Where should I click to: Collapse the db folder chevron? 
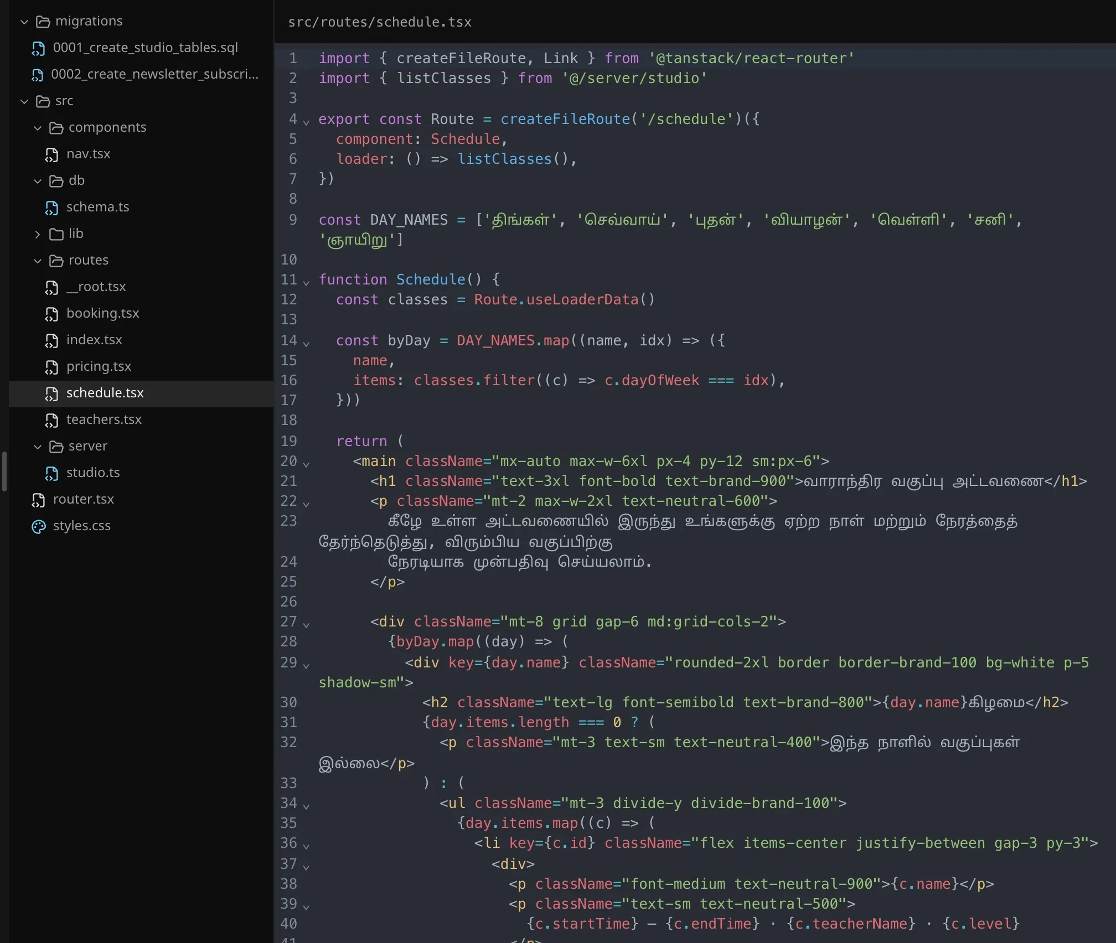click(x=38, y=181)
